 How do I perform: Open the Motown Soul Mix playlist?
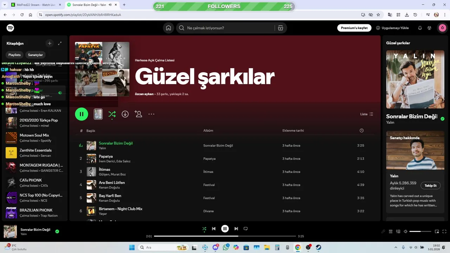point(34,138)
